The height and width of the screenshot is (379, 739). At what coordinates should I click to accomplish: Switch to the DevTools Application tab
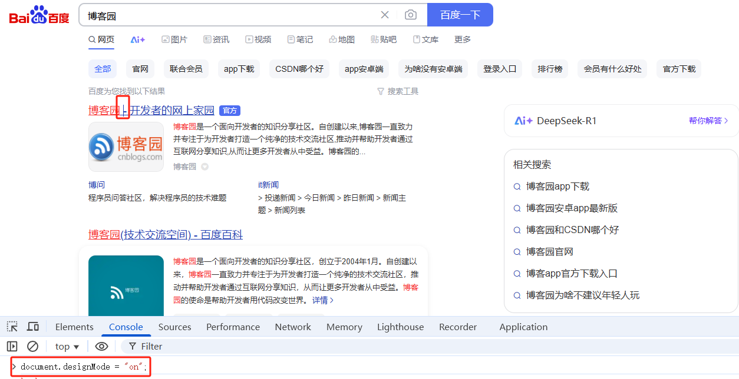[523, 327]
